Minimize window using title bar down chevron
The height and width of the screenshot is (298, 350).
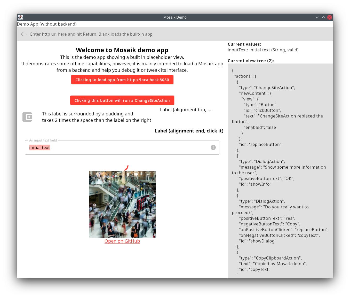[x=317, y=17]
